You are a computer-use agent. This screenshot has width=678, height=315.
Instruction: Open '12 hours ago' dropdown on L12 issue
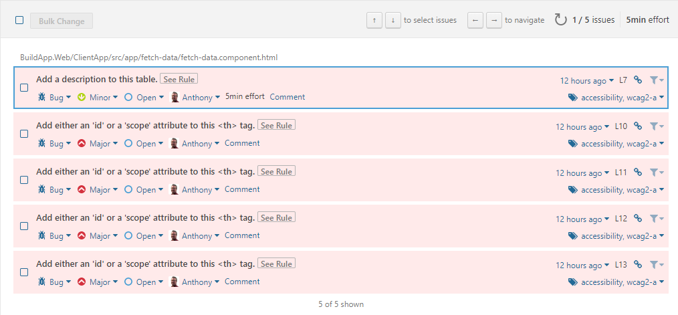coord(582,219)
